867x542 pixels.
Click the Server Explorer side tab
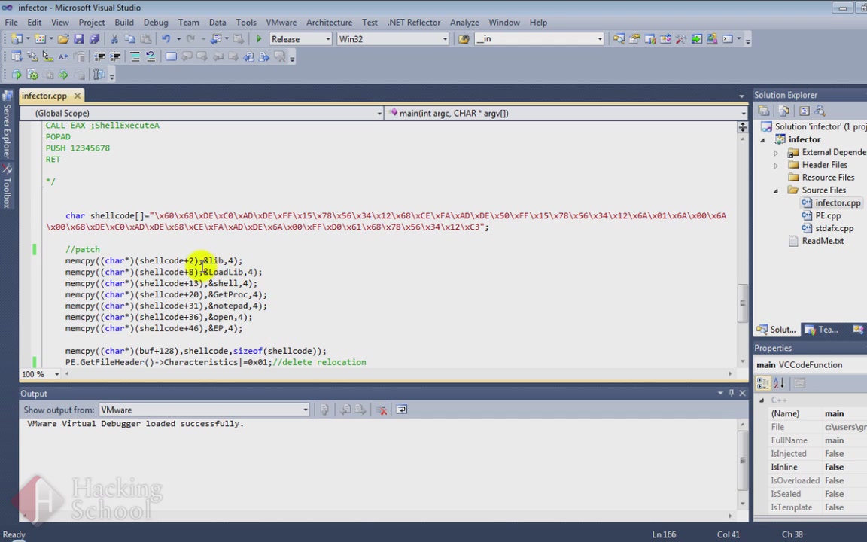pyautogui.click(x=7, y=126)
